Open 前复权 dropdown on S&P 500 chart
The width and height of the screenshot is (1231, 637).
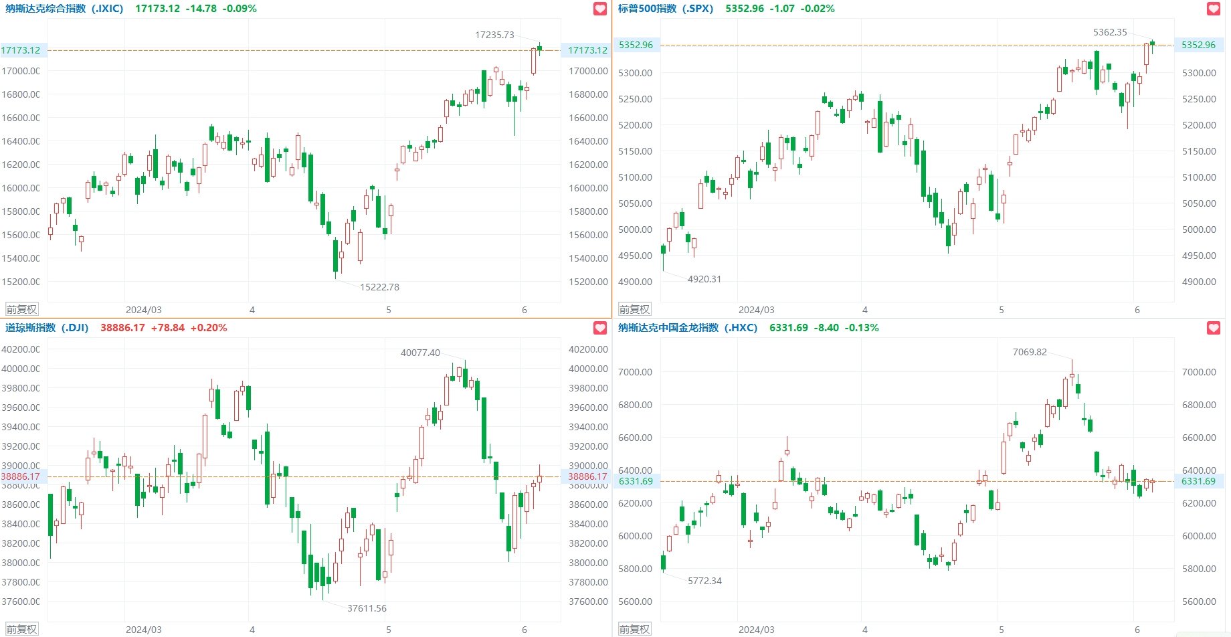[634, 309]
